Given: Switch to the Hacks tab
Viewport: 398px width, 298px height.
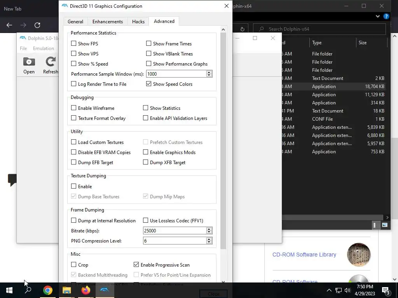Looking at the screenshot, I should (x=138, y=22).
